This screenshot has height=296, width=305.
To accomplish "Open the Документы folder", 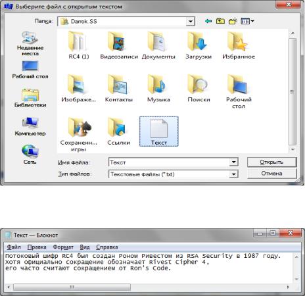I will coord(158,45).
